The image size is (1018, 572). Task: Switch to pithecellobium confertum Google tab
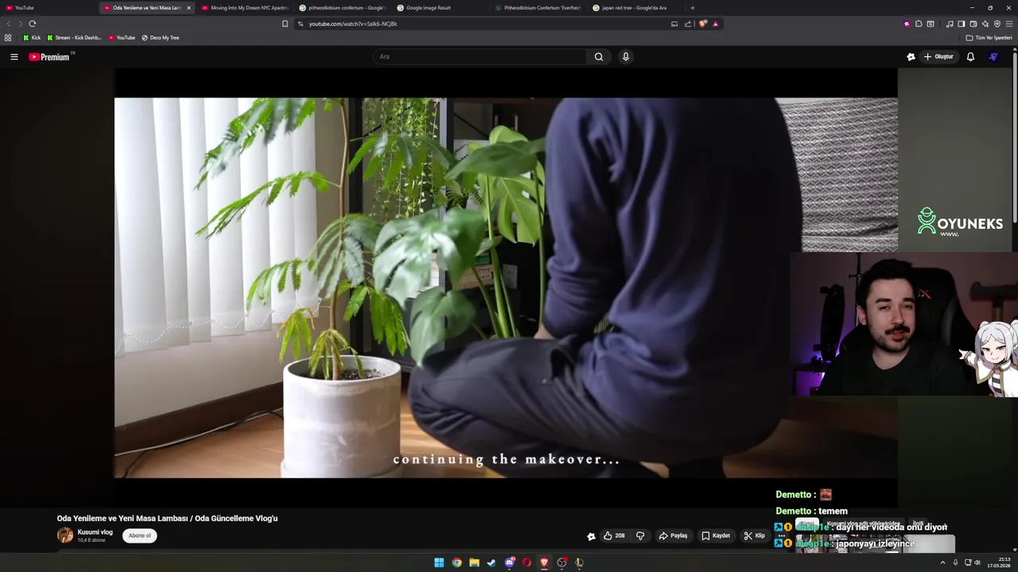tap(343, 8)
